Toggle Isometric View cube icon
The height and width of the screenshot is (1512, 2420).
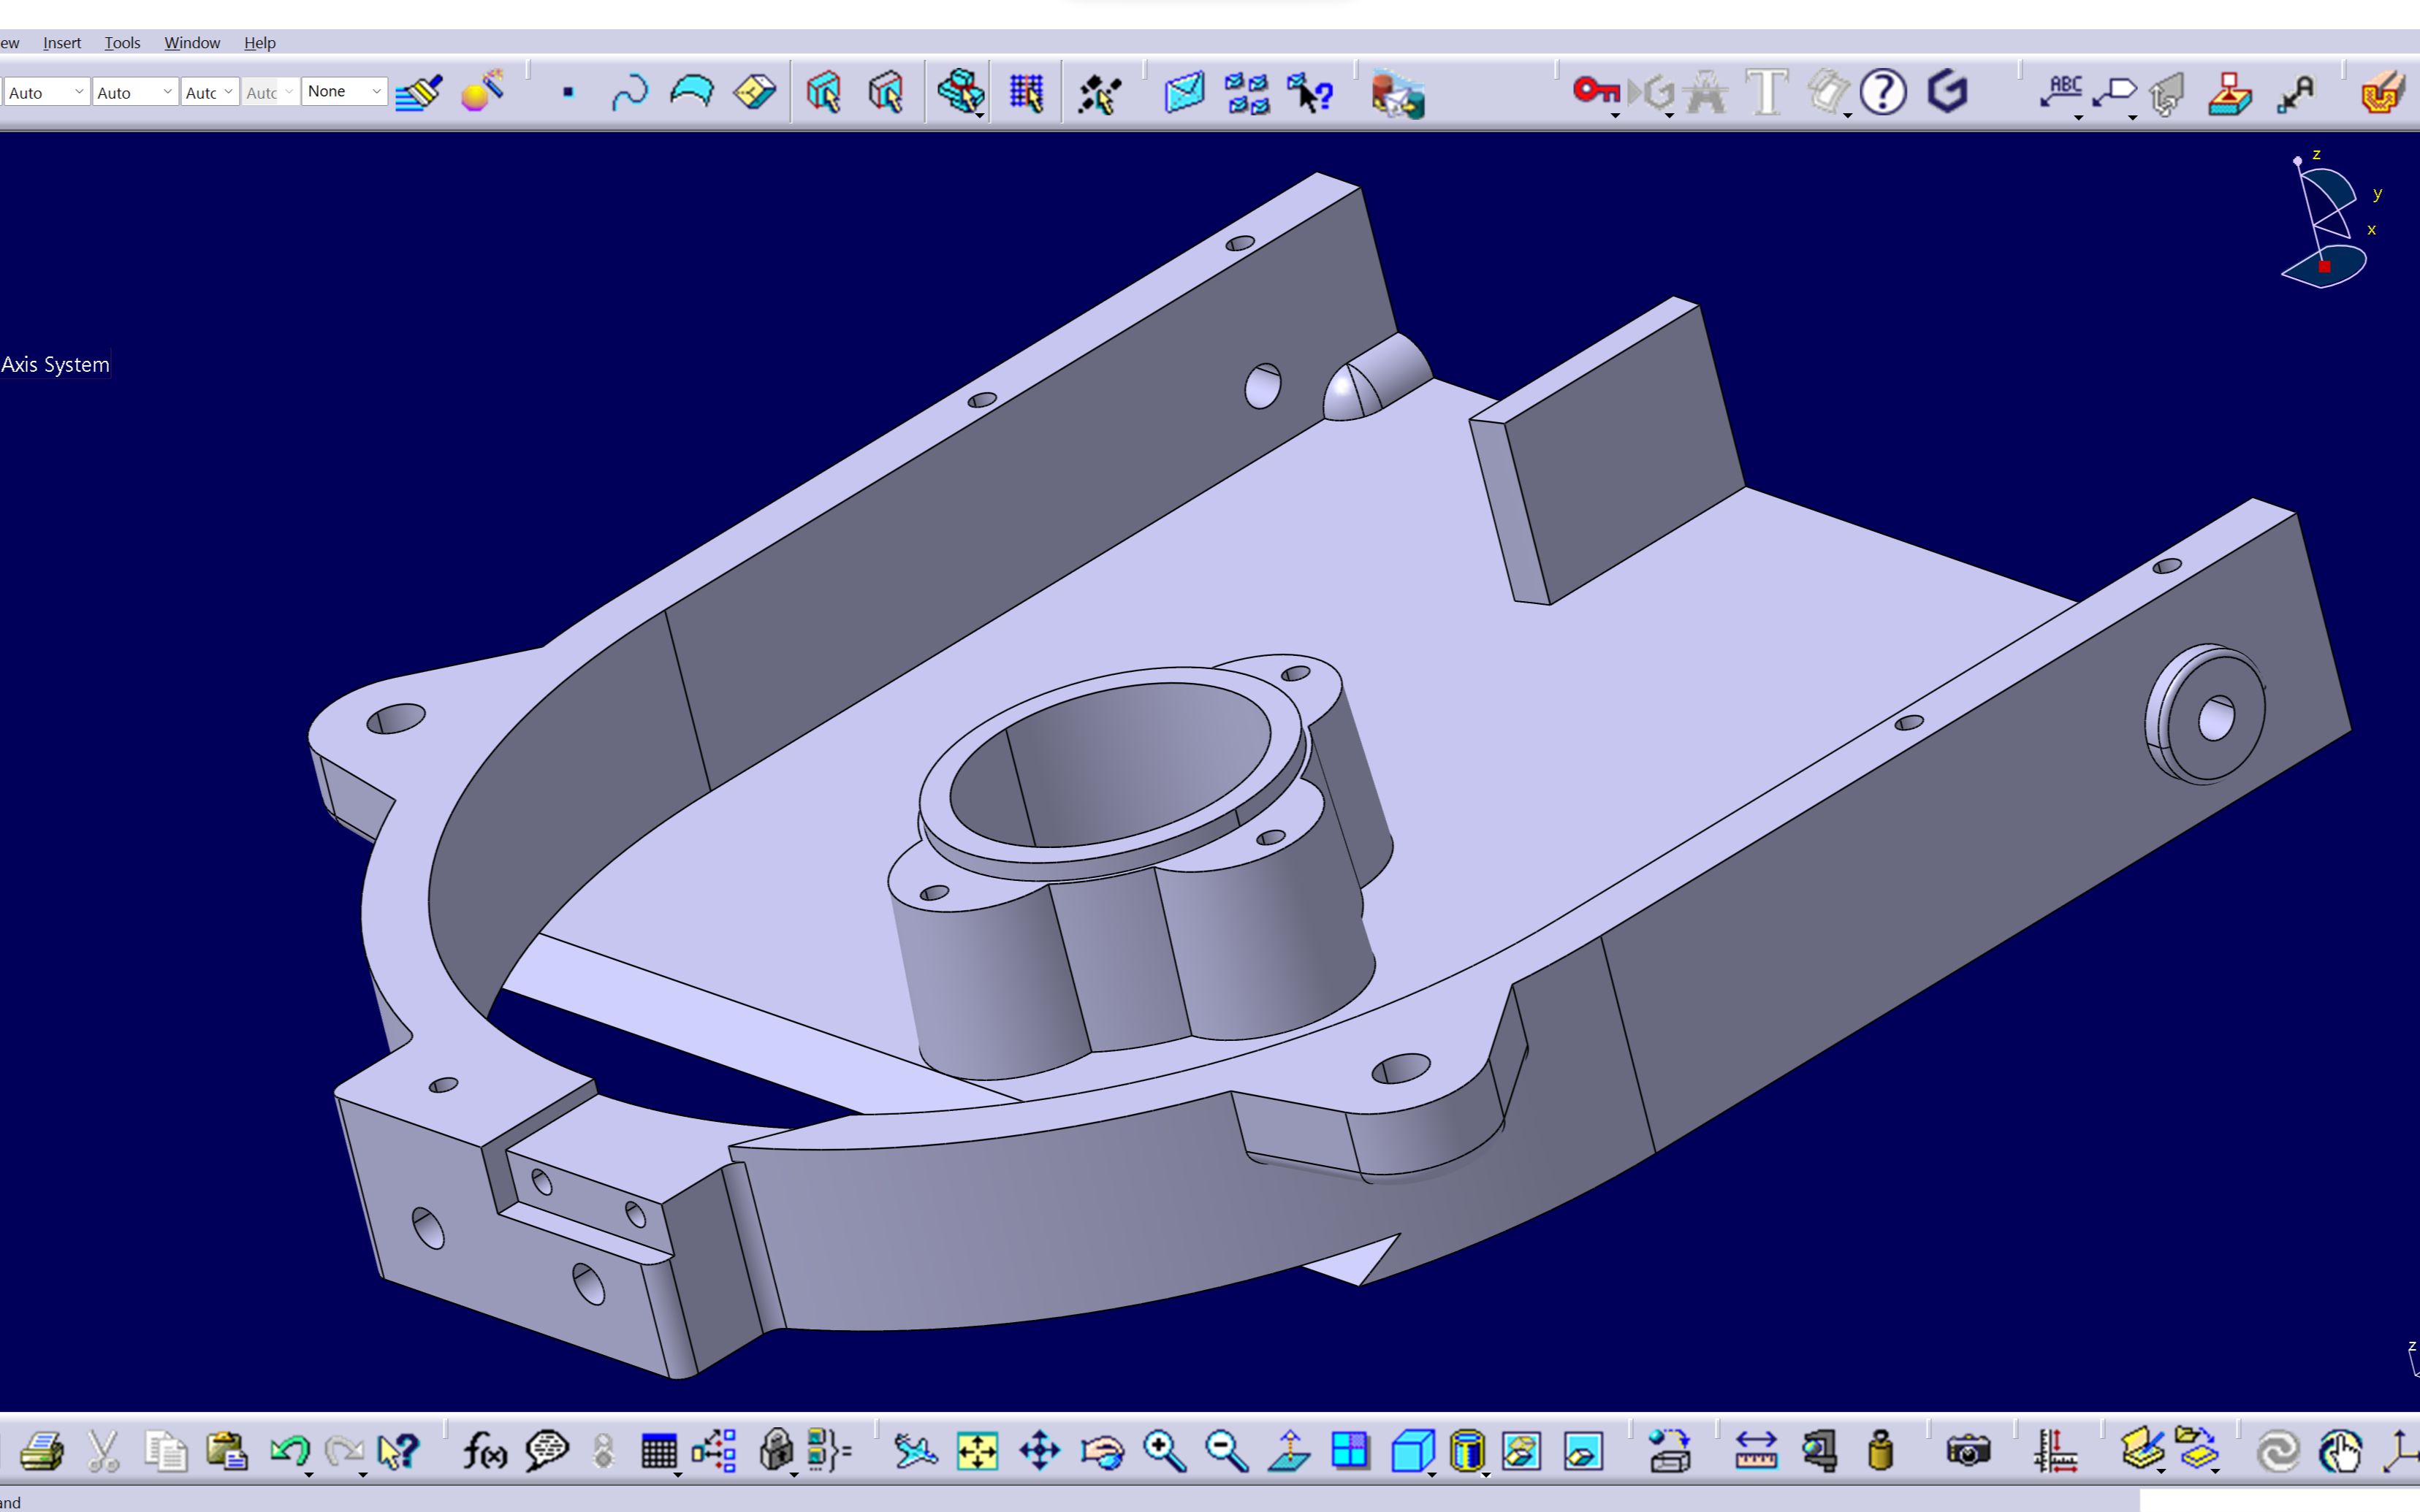[x=1412, y=1450]
